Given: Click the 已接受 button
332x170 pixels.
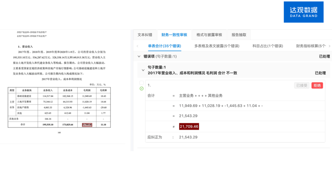Looking at the screenshot, I should click(x=302, y=85).
